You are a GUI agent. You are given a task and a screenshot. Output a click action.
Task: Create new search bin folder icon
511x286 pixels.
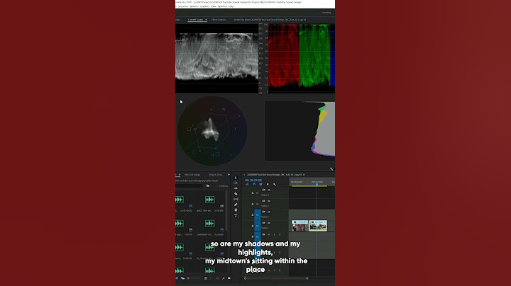pyautogui.click(x=208, y=186)
